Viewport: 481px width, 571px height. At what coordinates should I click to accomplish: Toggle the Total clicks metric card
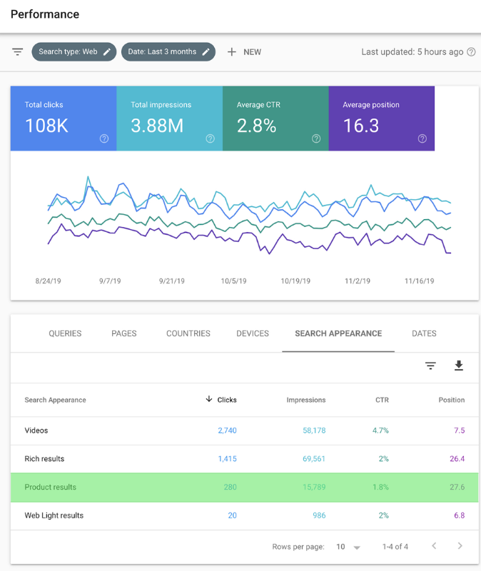pyautogui.click(x=64, y=118)
